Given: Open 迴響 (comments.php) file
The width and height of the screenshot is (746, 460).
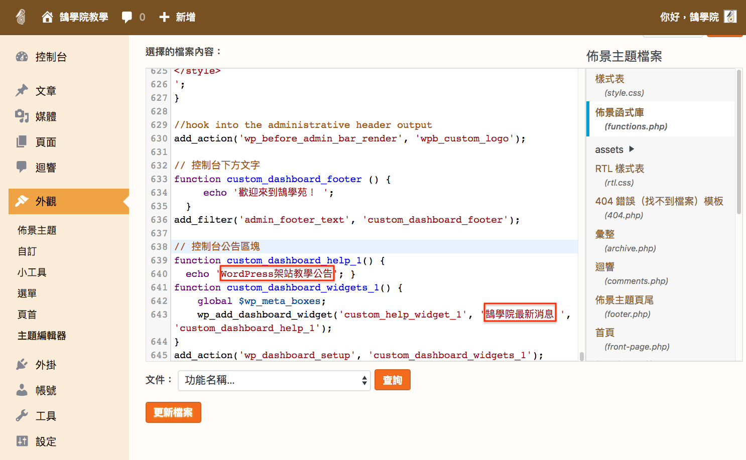Looking at the screenshot, I should [631, 273].
